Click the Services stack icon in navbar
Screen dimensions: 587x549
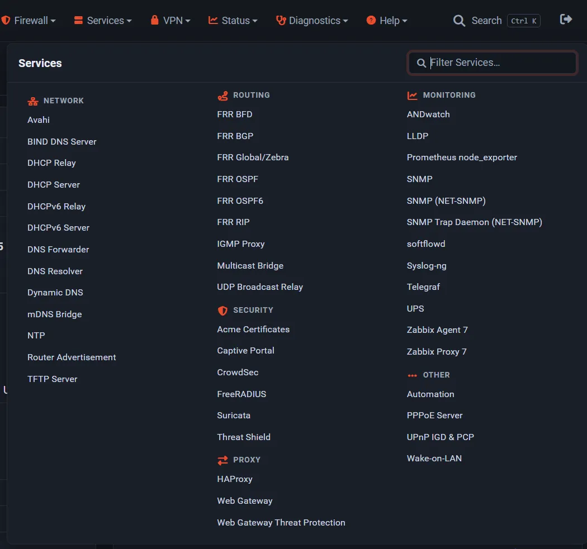[78, 20]
